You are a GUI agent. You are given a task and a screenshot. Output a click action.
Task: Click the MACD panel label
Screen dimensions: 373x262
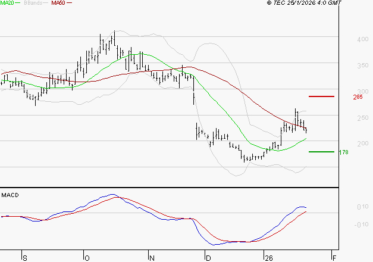(x=10, y=195)
